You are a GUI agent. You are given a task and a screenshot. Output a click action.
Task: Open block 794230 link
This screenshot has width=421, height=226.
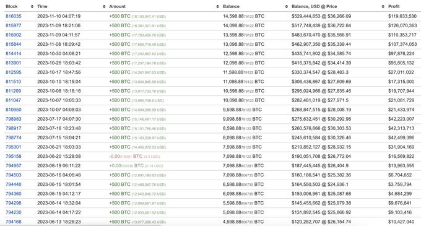(14, 212)
